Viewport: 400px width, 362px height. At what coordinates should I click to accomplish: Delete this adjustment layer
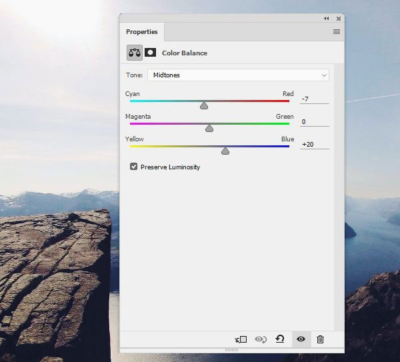point(320,339)
